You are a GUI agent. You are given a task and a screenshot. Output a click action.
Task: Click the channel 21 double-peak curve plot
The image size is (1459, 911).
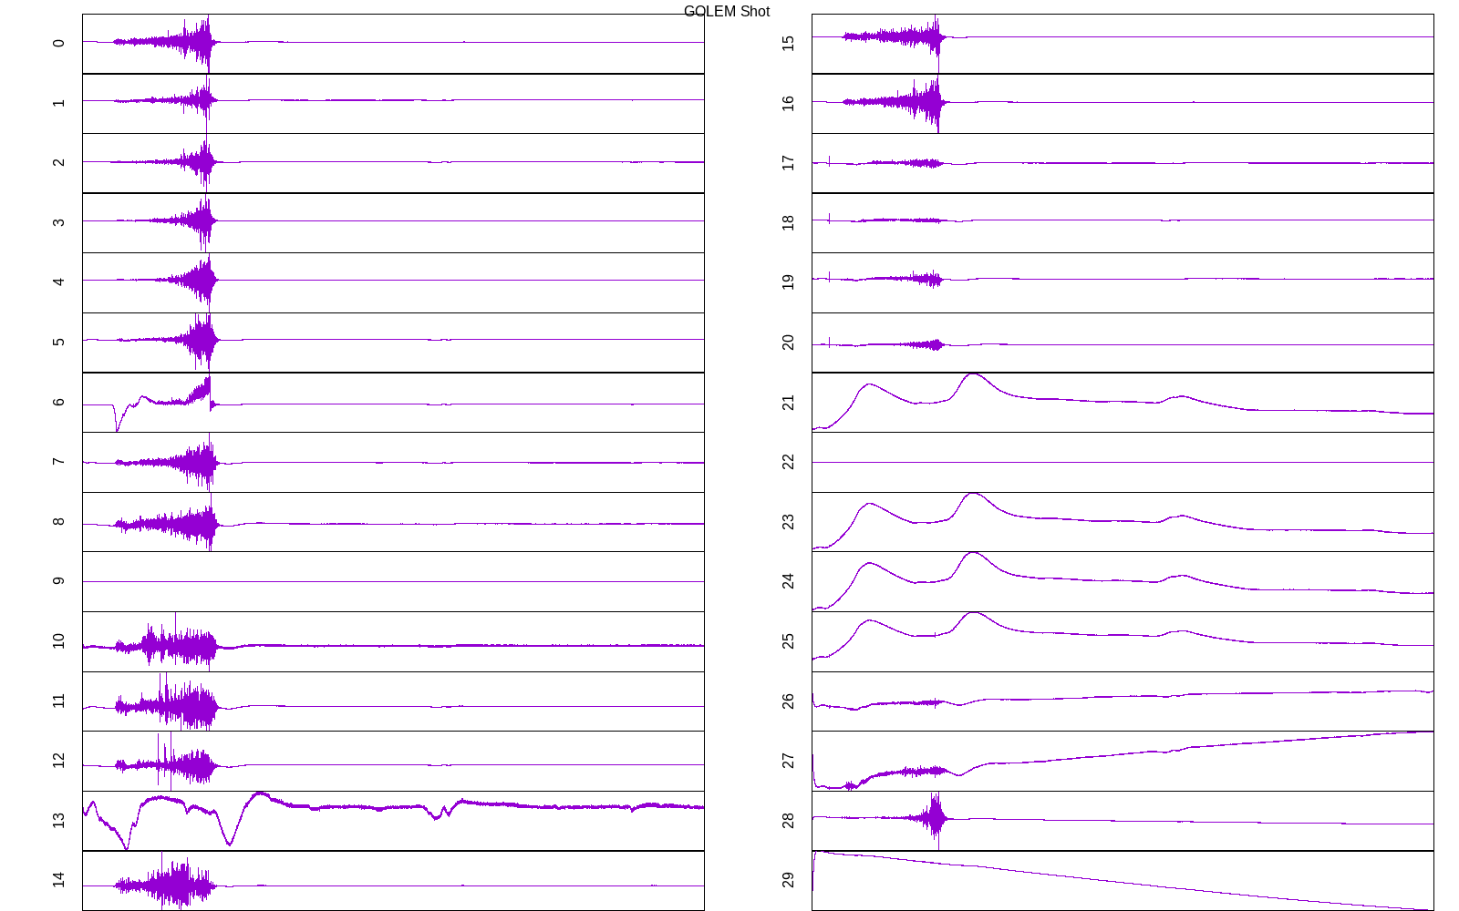[1123, 403]
